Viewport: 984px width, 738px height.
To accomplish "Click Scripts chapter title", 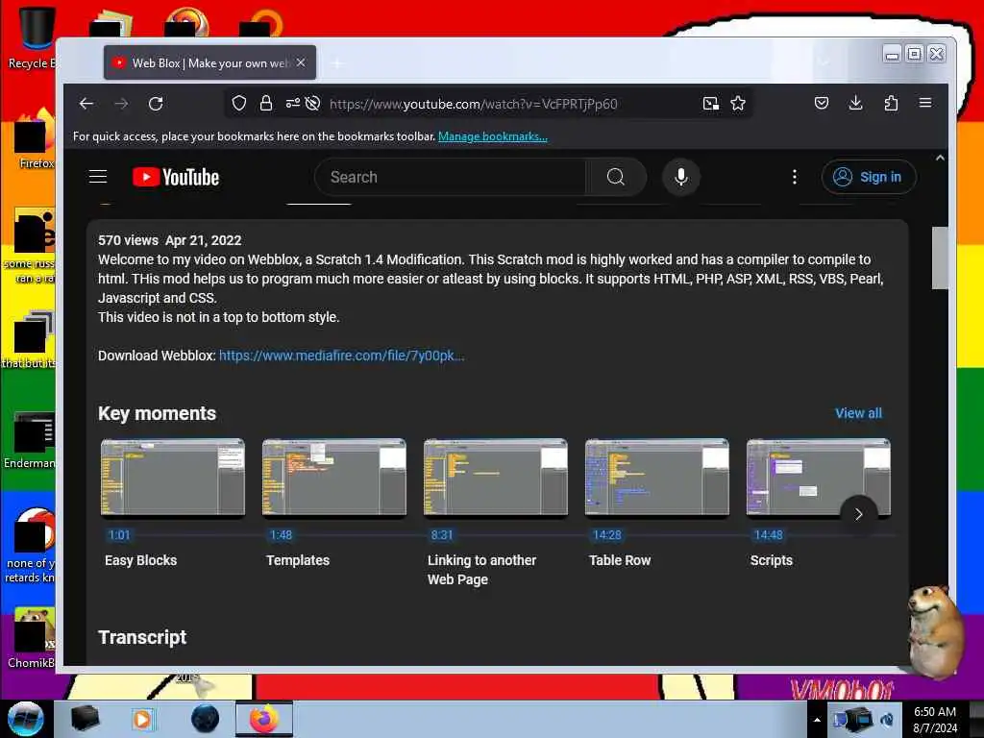I will [x=772, y=560].
